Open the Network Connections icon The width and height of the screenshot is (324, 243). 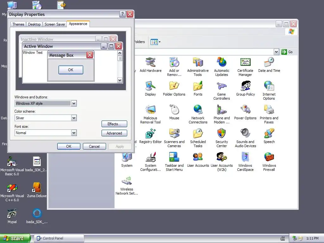click(198, 110)
